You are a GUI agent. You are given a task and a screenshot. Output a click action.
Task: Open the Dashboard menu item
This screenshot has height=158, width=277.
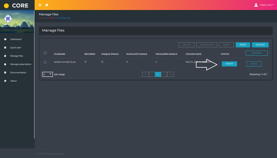tap(16, 39)
